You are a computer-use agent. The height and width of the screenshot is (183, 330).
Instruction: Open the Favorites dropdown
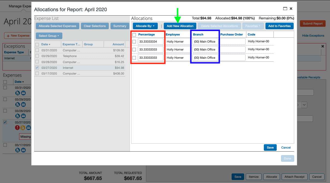tap(253, 26)
